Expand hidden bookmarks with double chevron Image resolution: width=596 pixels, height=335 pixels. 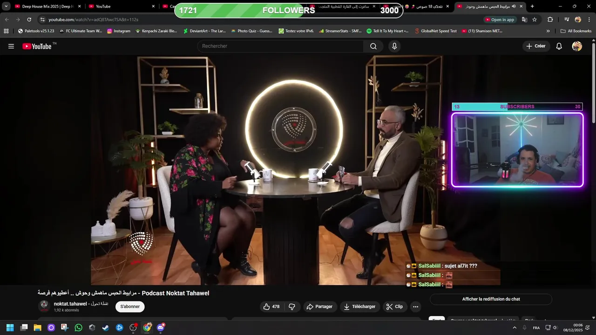tap(548, 31)
